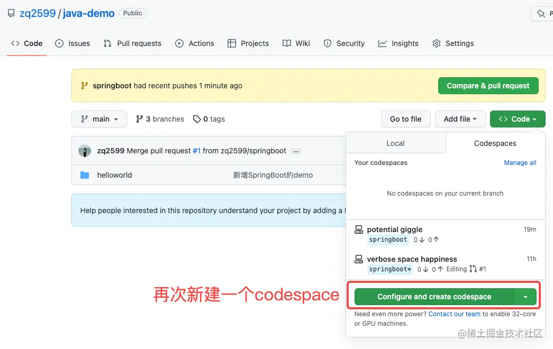The width and height of the screenshot is (553, 349).
Task: Toggle the green Code dropdown button
Action: 518,119
